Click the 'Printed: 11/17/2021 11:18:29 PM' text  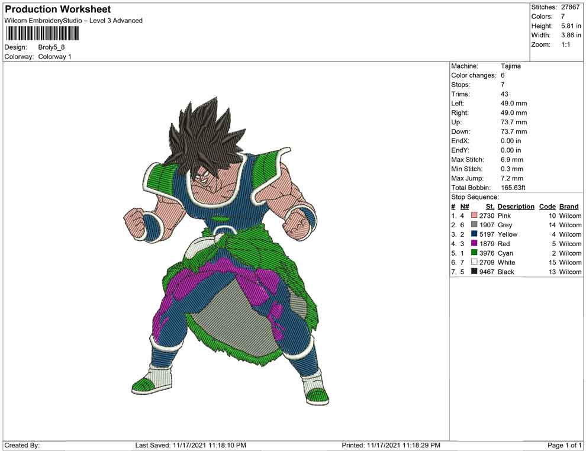[x=391, y=445]
